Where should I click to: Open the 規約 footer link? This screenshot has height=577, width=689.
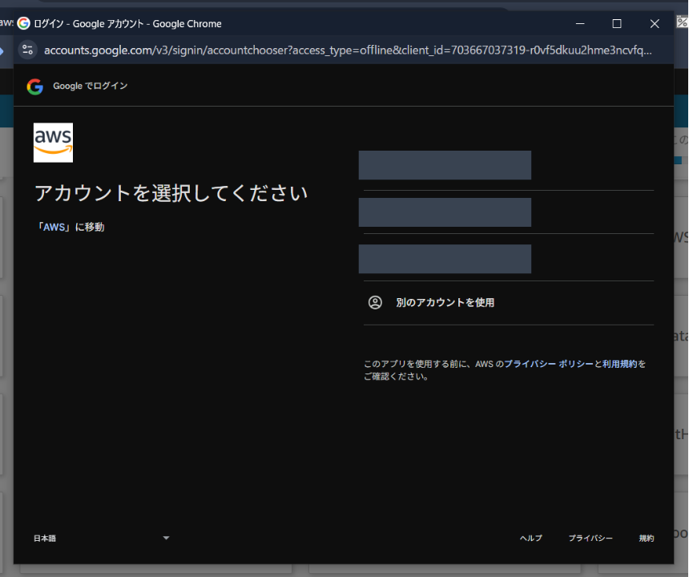pyautogui.click(x=647, y=538)
